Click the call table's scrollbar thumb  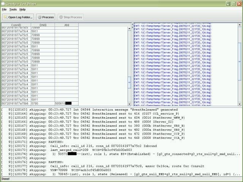129,83
